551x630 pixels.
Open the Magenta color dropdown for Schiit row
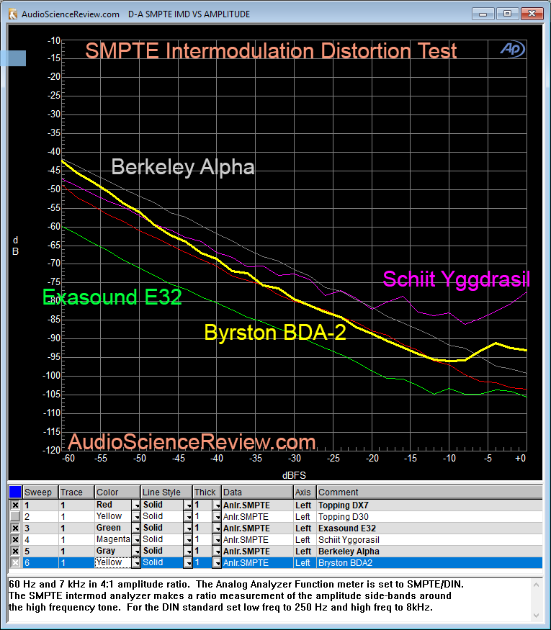coord(136,539)
